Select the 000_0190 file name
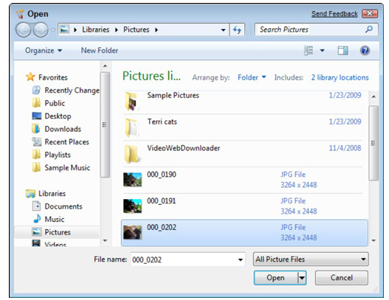389x300 pixels. point(162,175)
